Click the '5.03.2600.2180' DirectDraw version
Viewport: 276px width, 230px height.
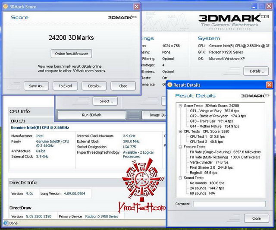[39, 217]
